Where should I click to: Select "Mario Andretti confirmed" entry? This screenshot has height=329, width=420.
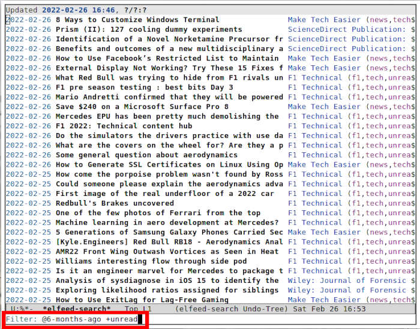169,97
